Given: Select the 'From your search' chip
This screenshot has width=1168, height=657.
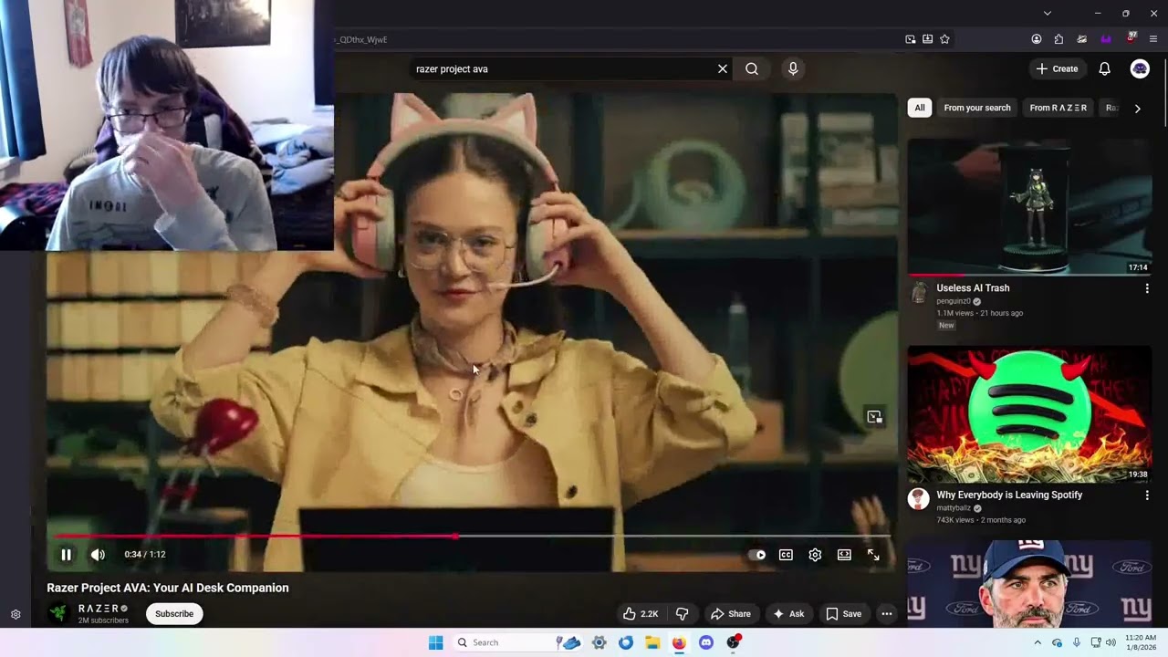Looking at the screenshot, I should (977, 108).
